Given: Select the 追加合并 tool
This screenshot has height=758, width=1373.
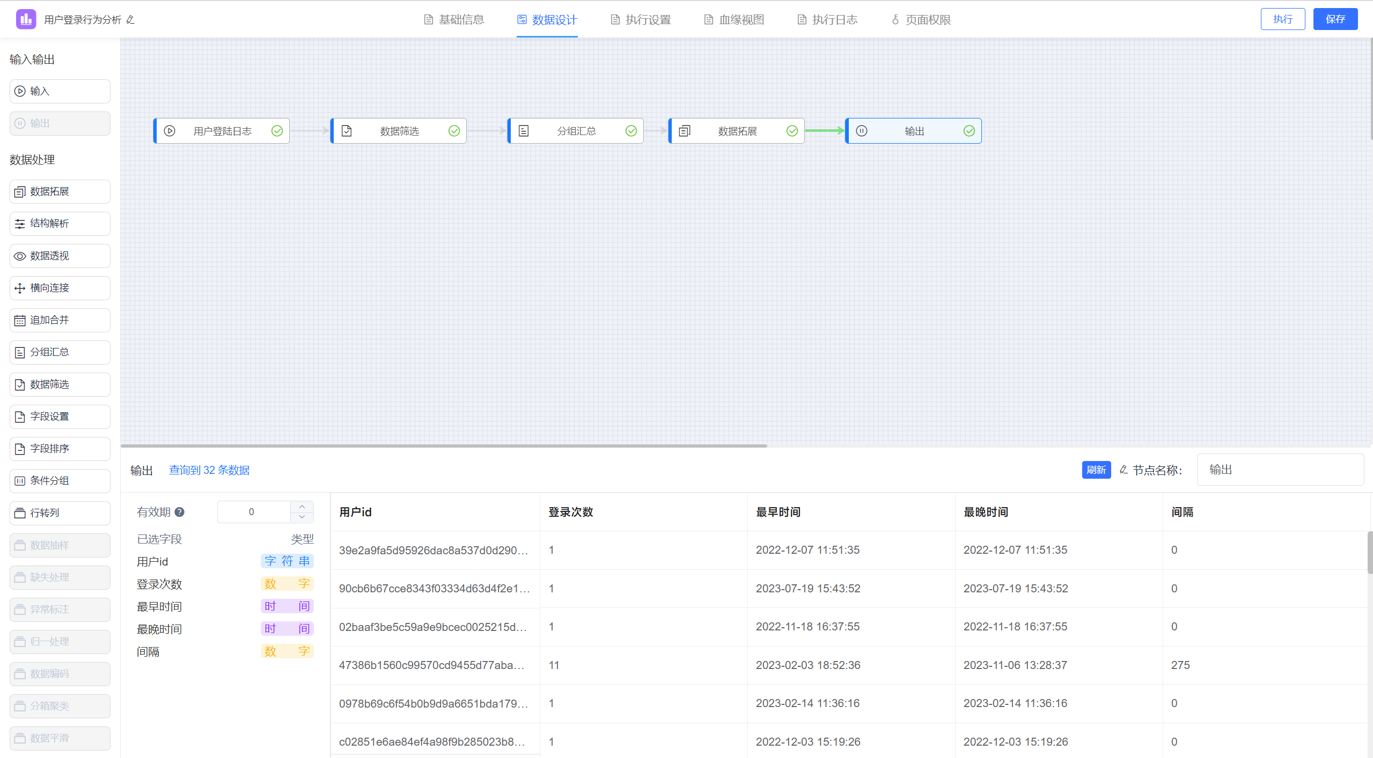Looking at the screenshot, I should click(59, 320).
